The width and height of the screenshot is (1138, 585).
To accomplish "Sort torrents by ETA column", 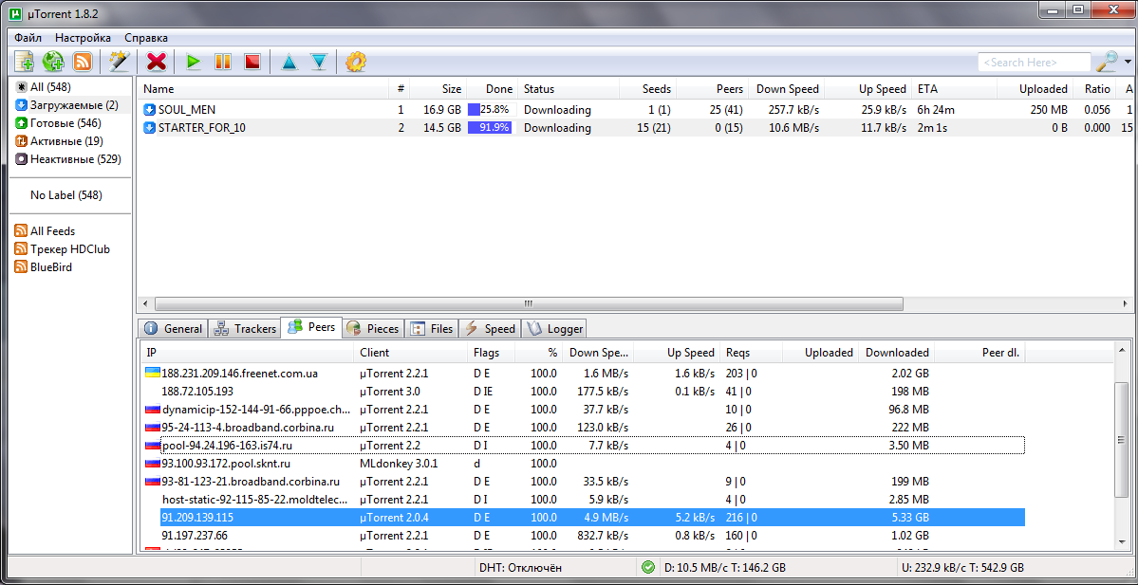I will (x=953, y=89).
